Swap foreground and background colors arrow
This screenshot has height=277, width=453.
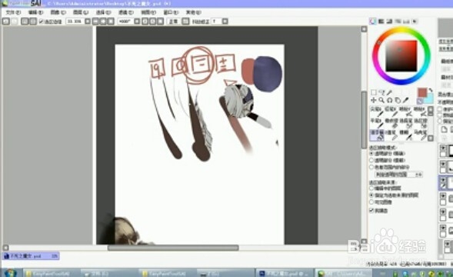pos(430,90)
